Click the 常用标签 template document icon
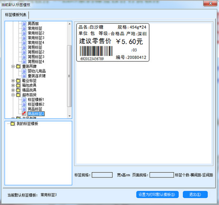 (24, 28)
